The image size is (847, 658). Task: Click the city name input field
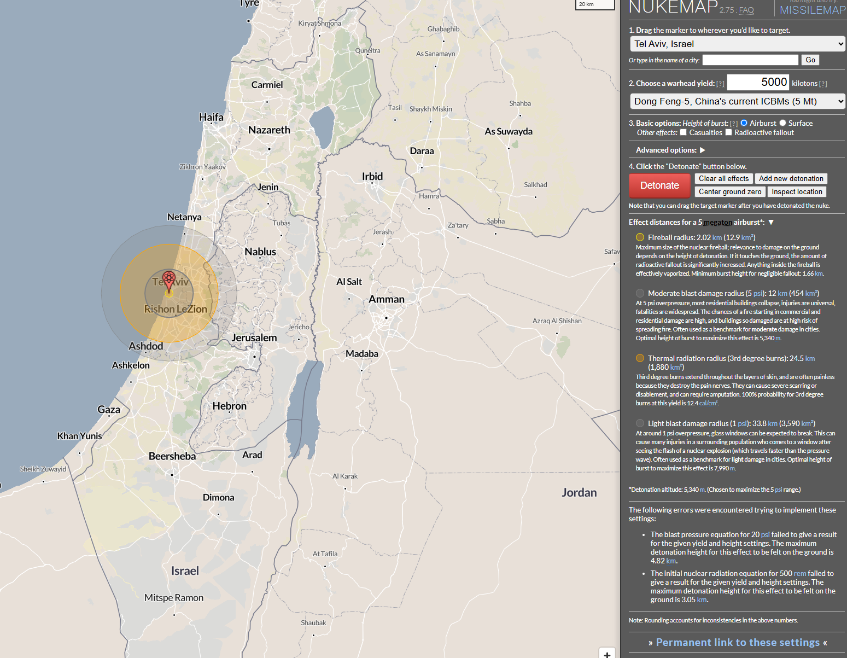[x=750, y=60]
